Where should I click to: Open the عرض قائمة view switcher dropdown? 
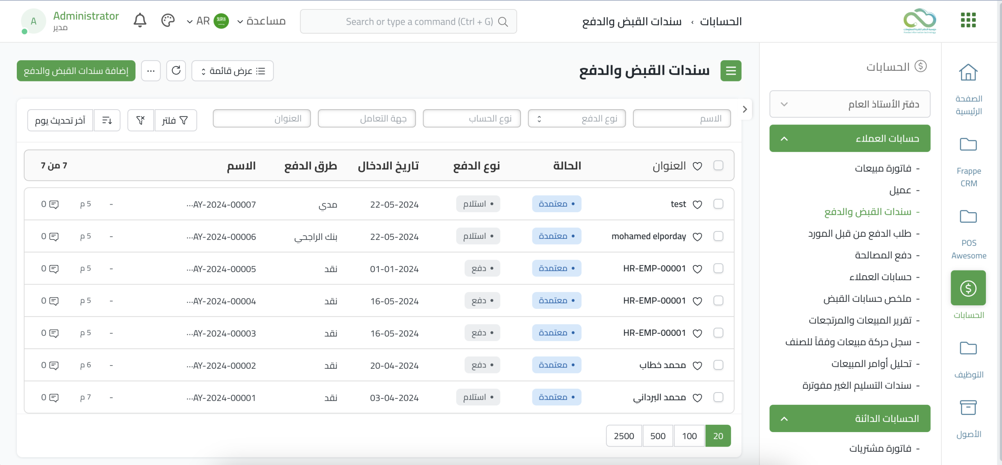232,71
